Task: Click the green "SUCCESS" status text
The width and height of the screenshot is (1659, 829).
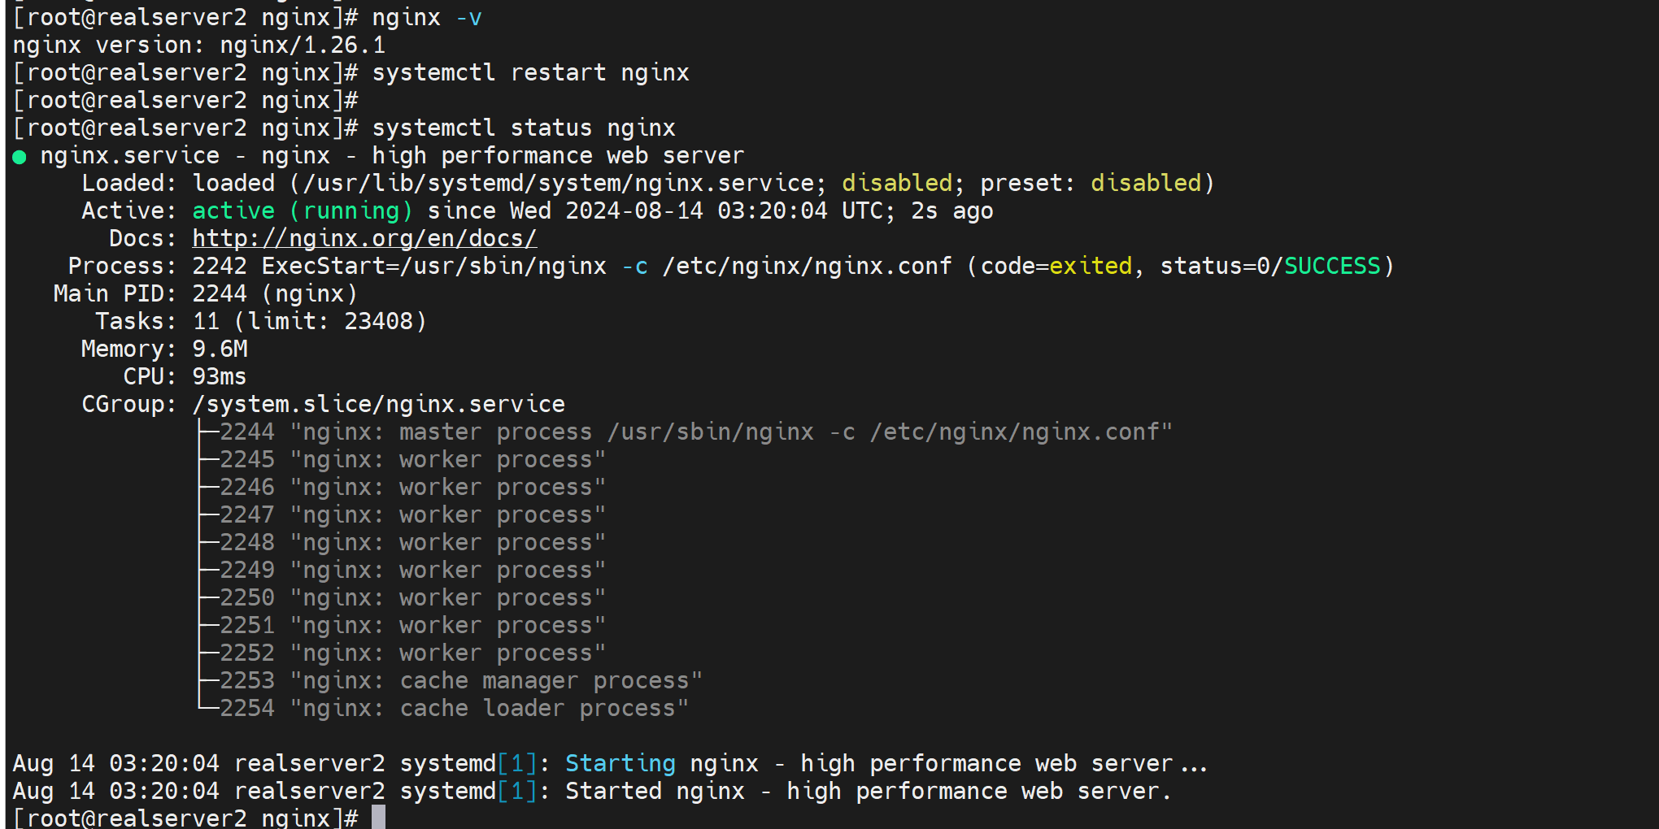Action: pos(1331,266)
